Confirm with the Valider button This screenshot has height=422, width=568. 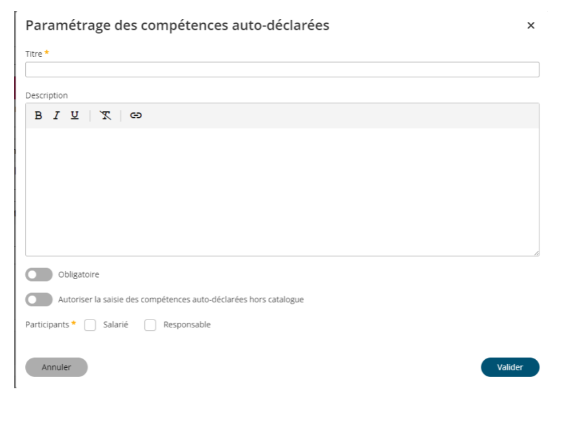coord(510,367)
